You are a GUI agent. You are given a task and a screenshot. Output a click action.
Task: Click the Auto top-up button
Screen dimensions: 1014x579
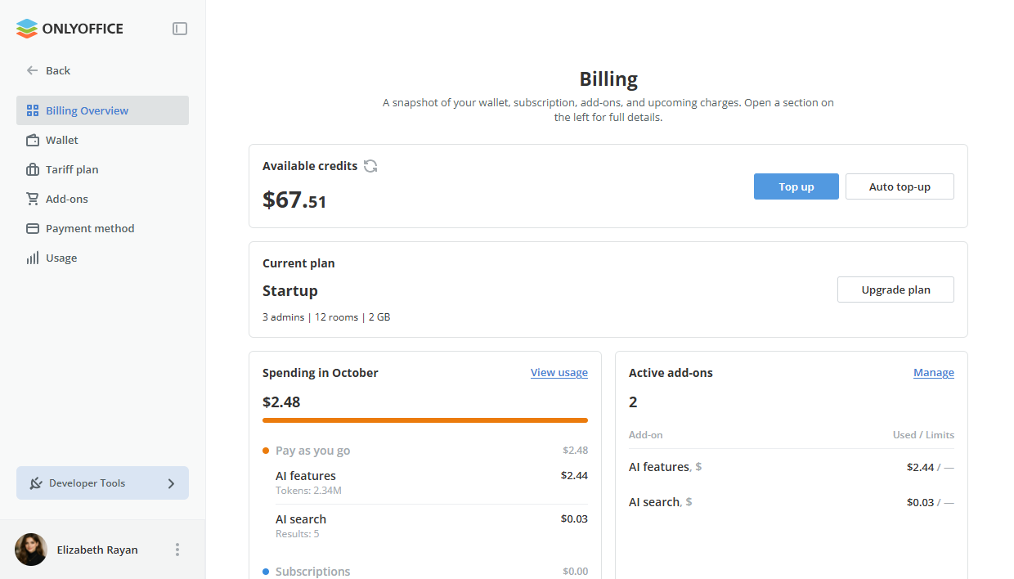900,186
